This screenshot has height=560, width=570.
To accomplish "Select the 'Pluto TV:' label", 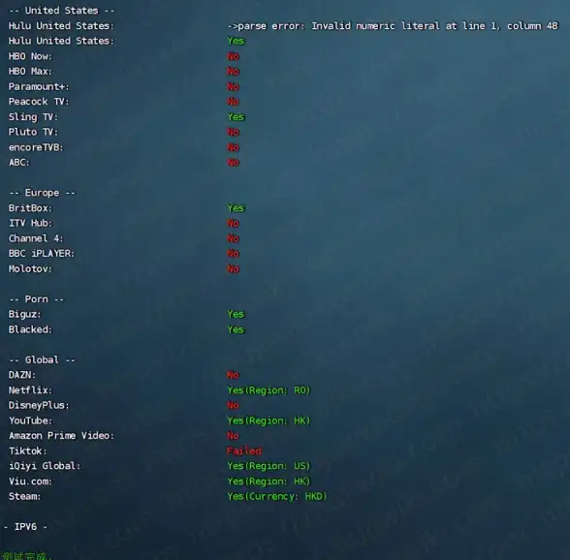I will coord(33,132).
